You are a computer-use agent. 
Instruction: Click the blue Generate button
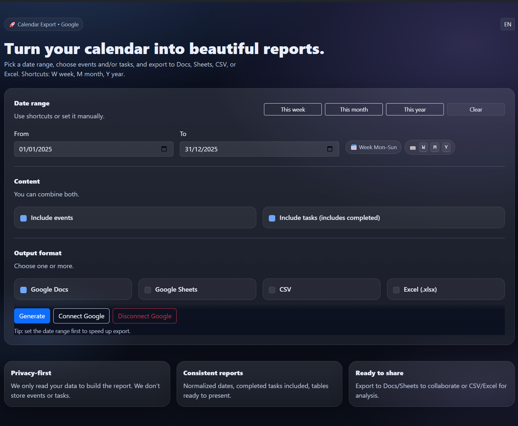coord(32,316)
